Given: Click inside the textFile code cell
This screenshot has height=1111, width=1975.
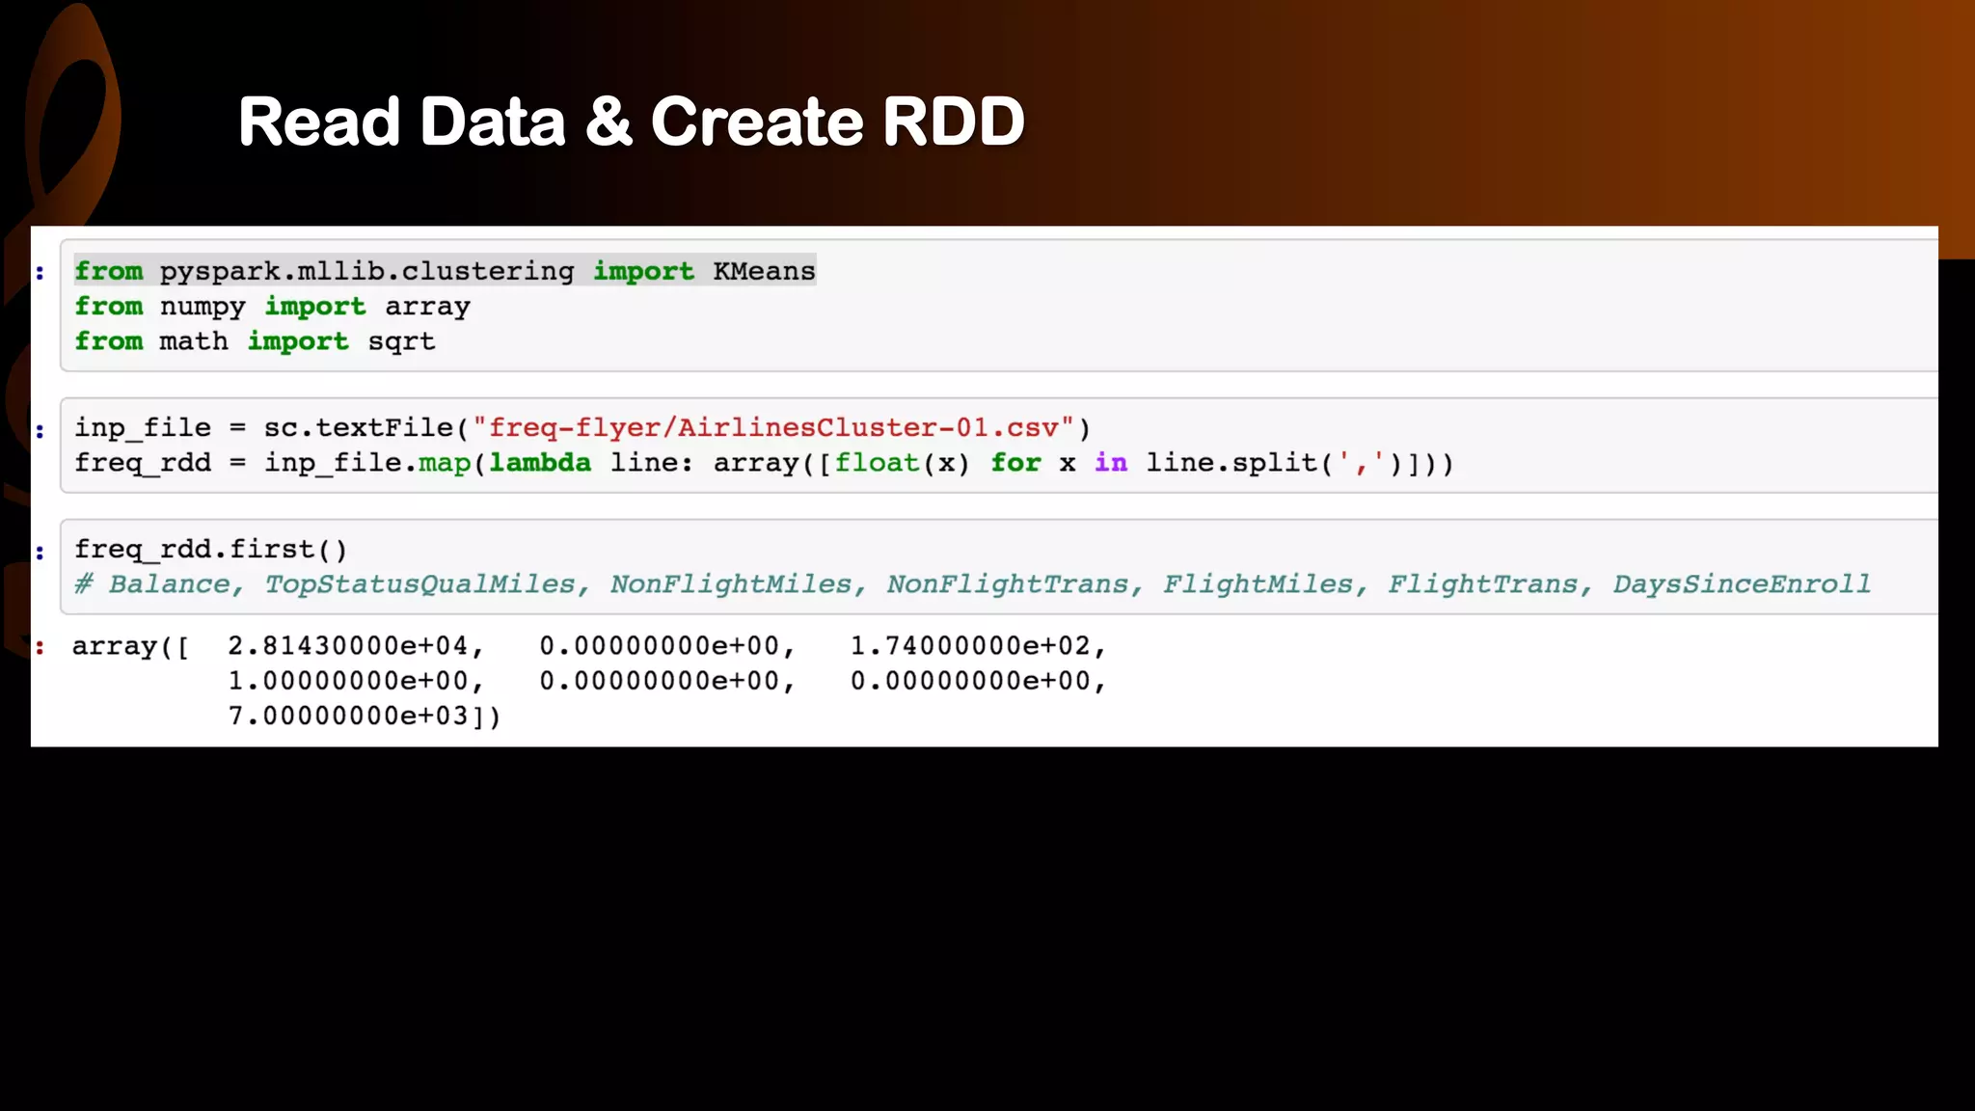Looking at the screenshot, I should point(998,446).
